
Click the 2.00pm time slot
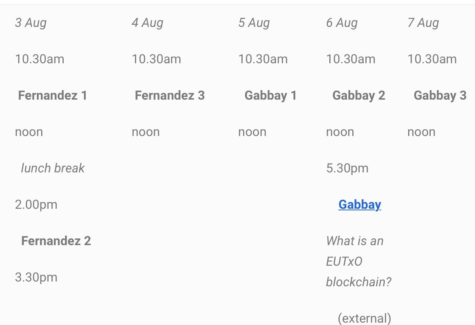click(36, 204)
